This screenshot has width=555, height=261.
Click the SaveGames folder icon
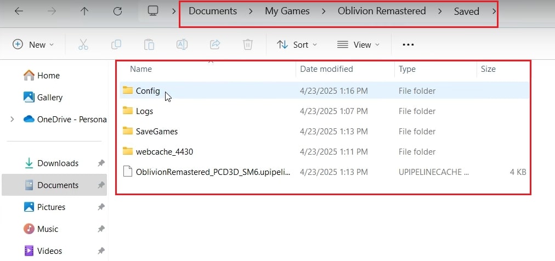127,131
